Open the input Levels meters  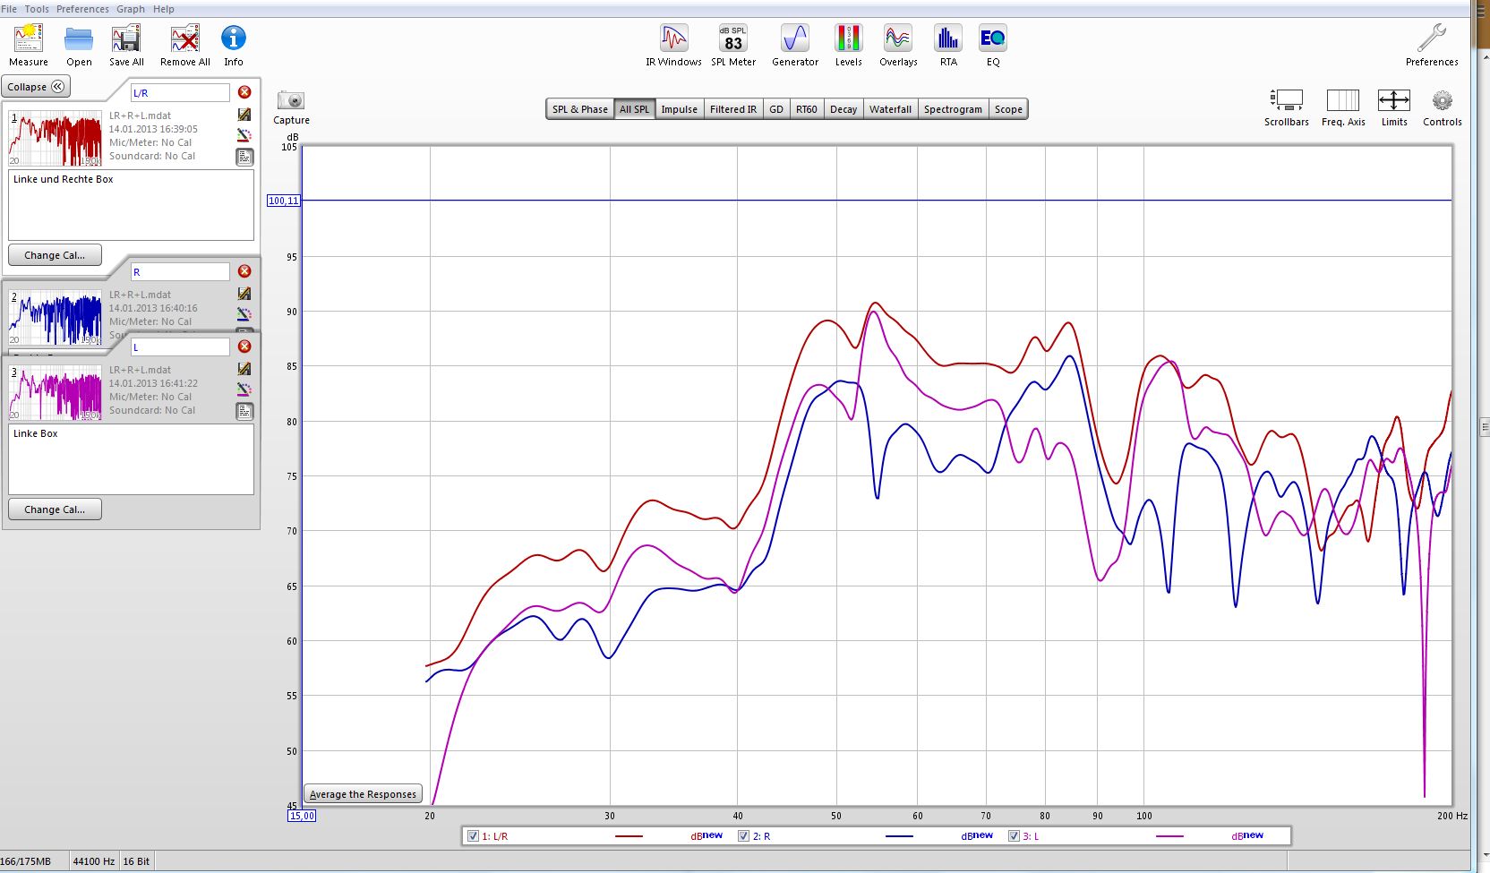coord(848,39)
